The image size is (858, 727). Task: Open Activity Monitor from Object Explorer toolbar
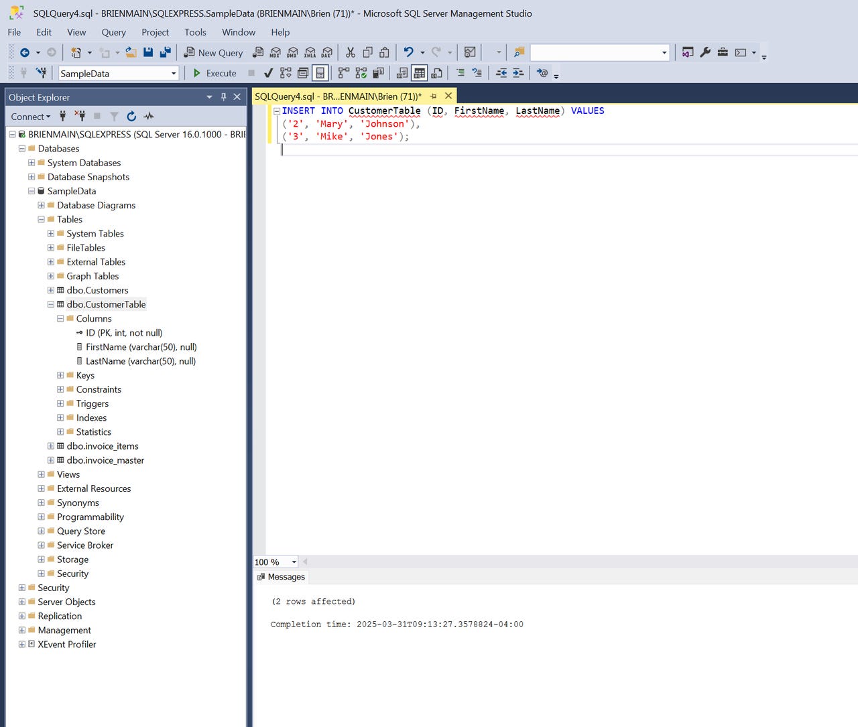pyautogui.click(x=148, y=116)
